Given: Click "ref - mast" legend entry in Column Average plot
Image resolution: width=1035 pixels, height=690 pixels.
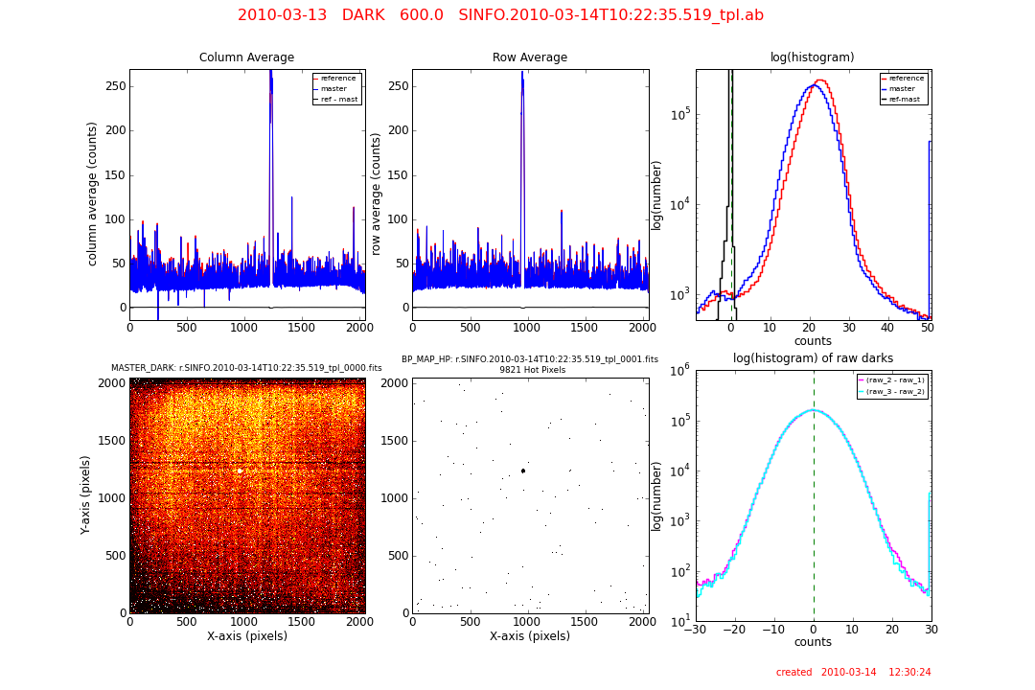Looking at the screenshot, I should pyautogui.click(x=339, y=99).
